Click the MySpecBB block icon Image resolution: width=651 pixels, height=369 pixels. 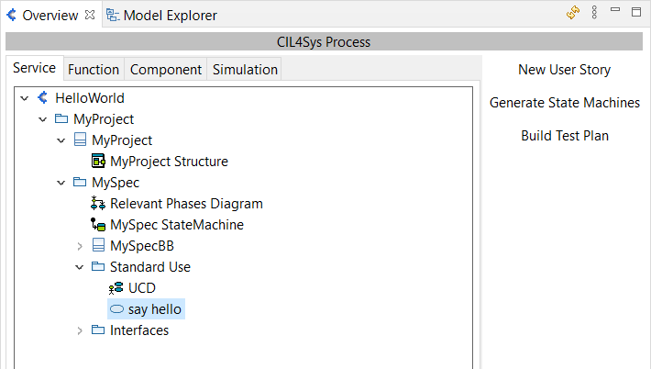pyautogui.click(x=98, y=245)
